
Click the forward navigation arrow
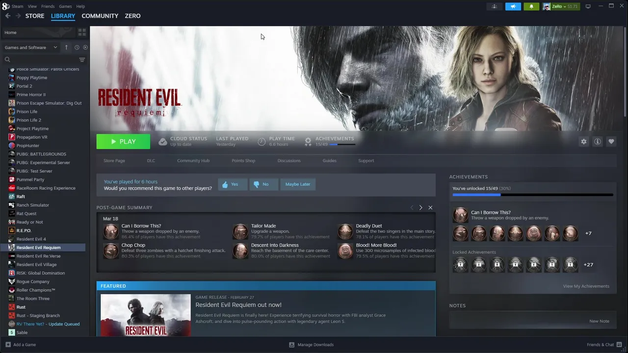point(18,16)
